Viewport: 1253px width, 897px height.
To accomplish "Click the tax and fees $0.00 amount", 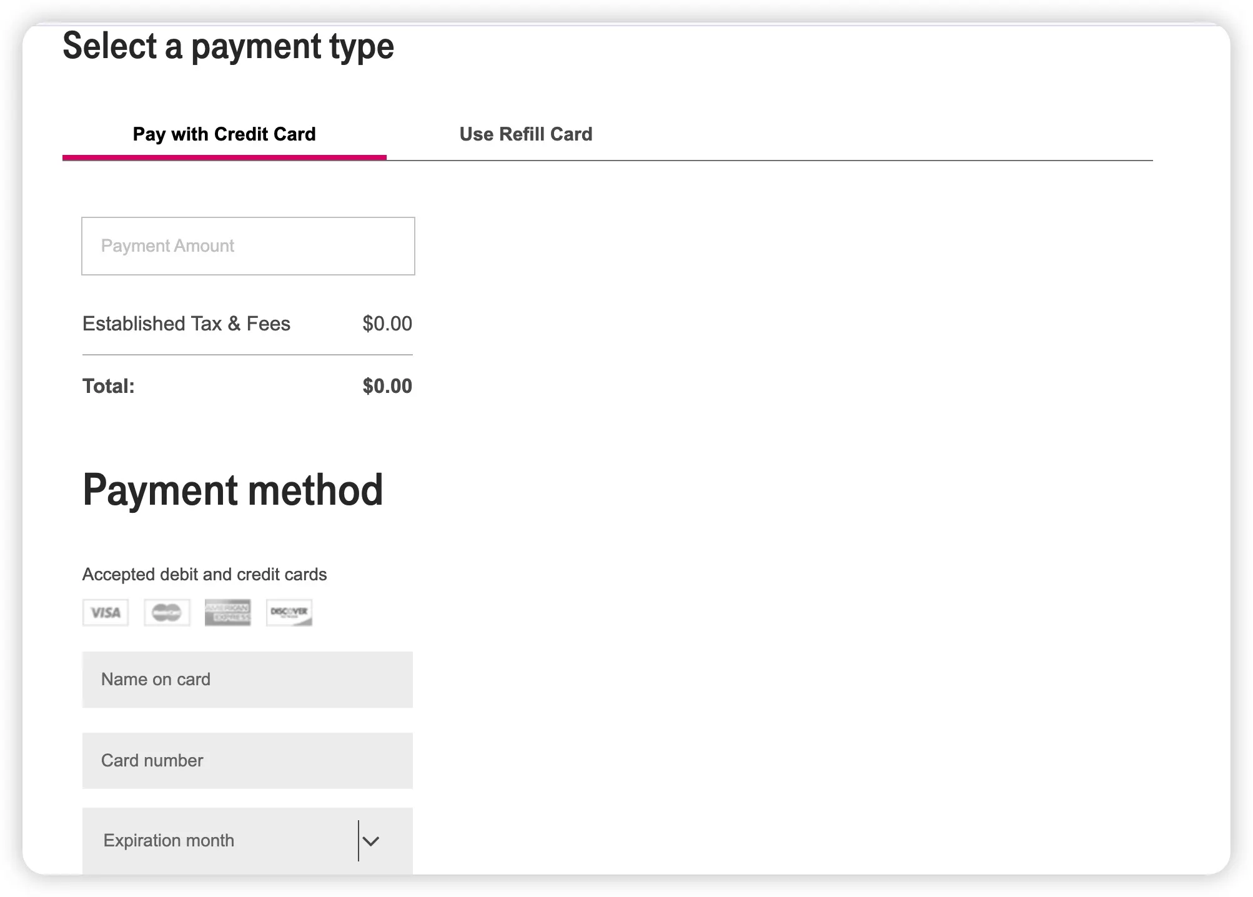I will click(x=387, y=324).
